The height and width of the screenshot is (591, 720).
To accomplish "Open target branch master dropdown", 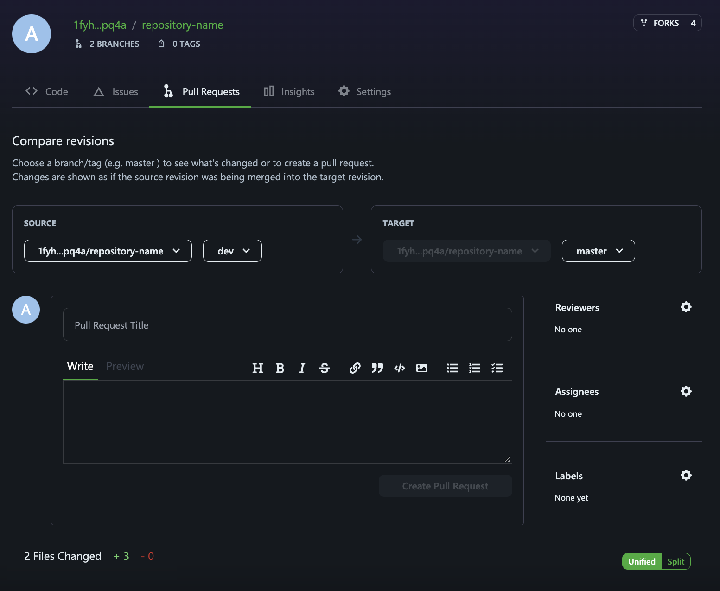I will [x=599, y=251].
